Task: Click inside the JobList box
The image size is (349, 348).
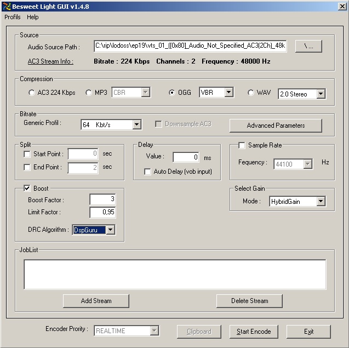Action: coord(175,275)
